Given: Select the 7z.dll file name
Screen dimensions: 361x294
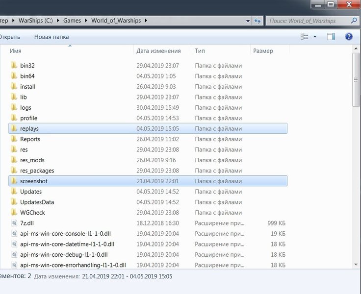Looking at the screenshot, I should pos(27,223).
